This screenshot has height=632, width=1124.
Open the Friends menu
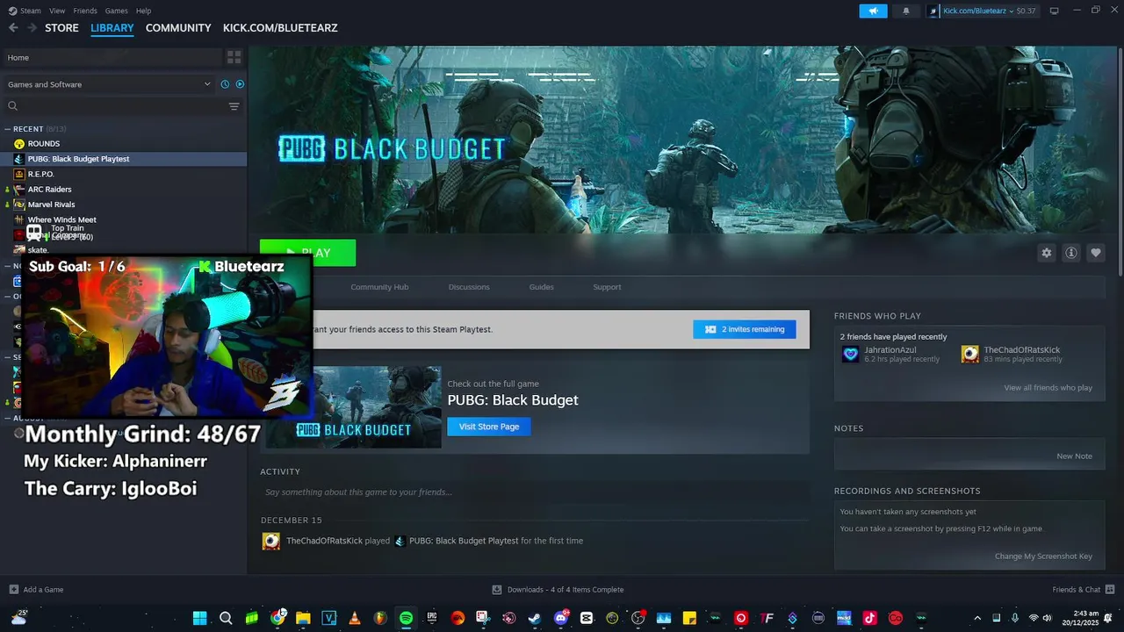click(85, 11)
